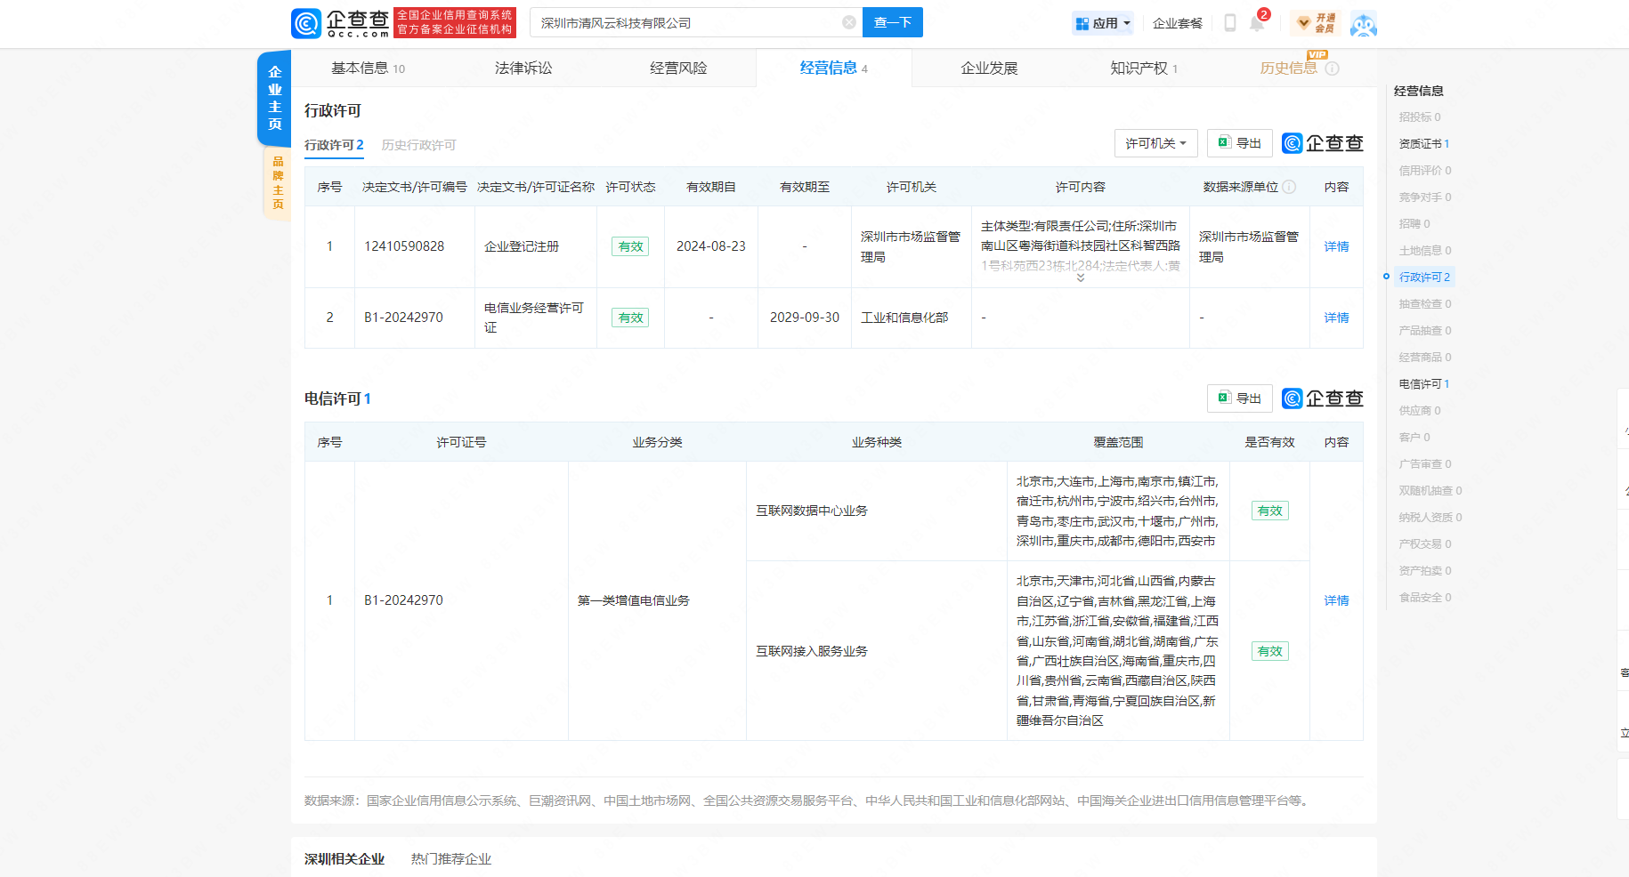Viewport: 1629px width, 877px height.
Task: Open the notifications bell
Action: [x=1256, y=24]
